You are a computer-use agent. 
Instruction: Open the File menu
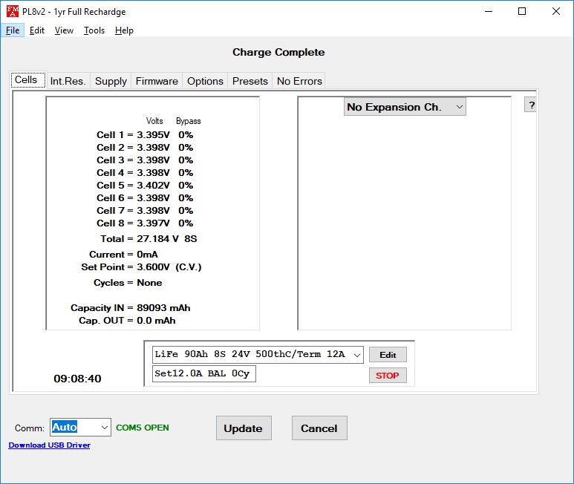pos(13,30)
